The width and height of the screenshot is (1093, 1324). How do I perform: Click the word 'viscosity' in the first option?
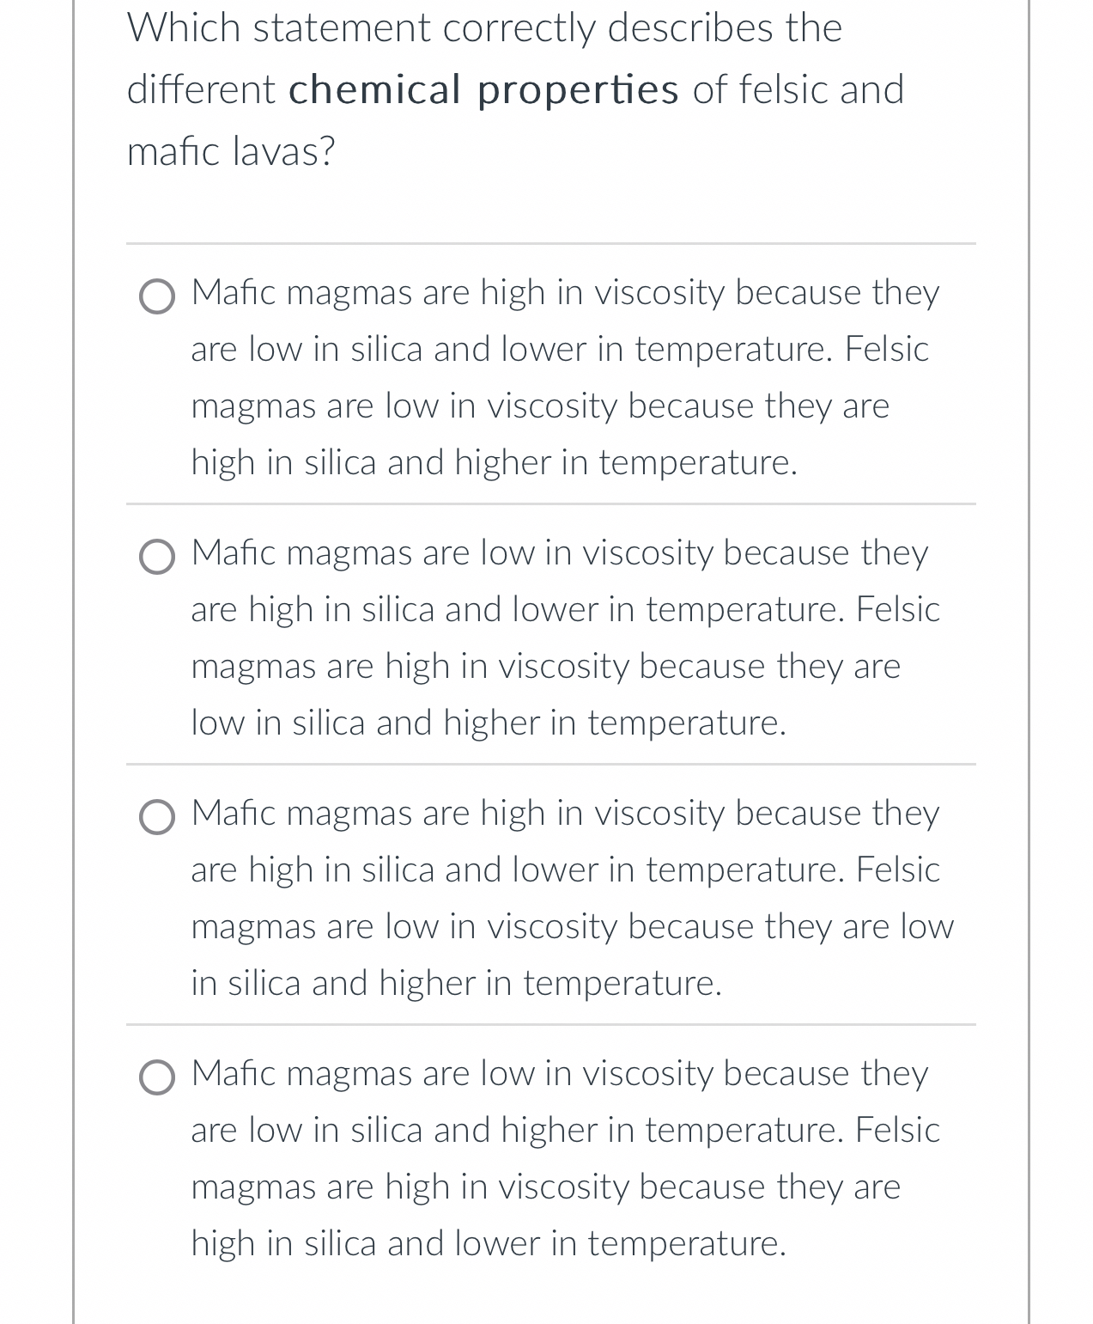click(x=663, y=291)
